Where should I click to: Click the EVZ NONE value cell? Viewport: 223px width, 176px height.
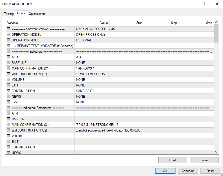point(144,102)
